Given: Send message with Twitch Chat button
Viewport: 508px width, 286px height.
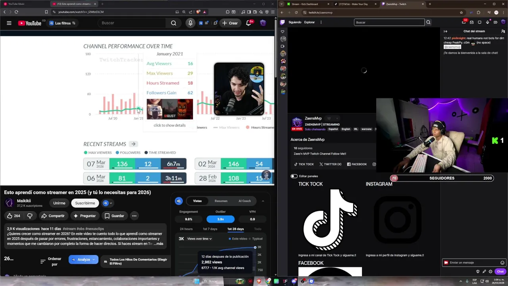Looking at the screenshot, I should click(500, 272).
